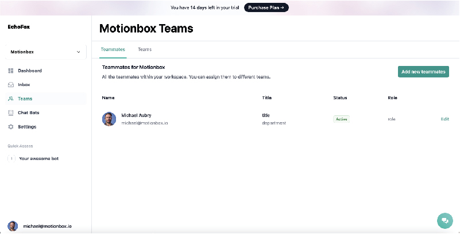Click the Add new teammates button
460x234 pixels.
423,72
